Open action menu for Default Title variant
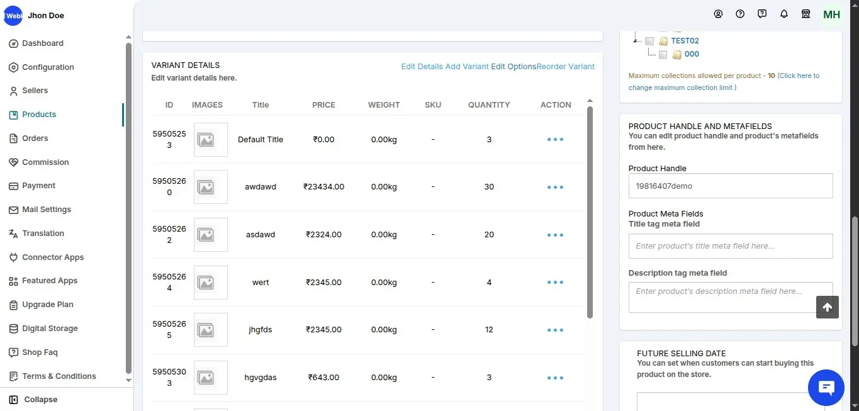Viewport: 859px width, 411px height. (x=555, y=140)
